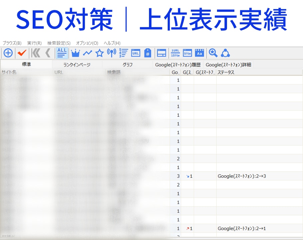Click the three connected circles icon
The height and width of the screenshot is (240, 303).
tap(225, 53)
